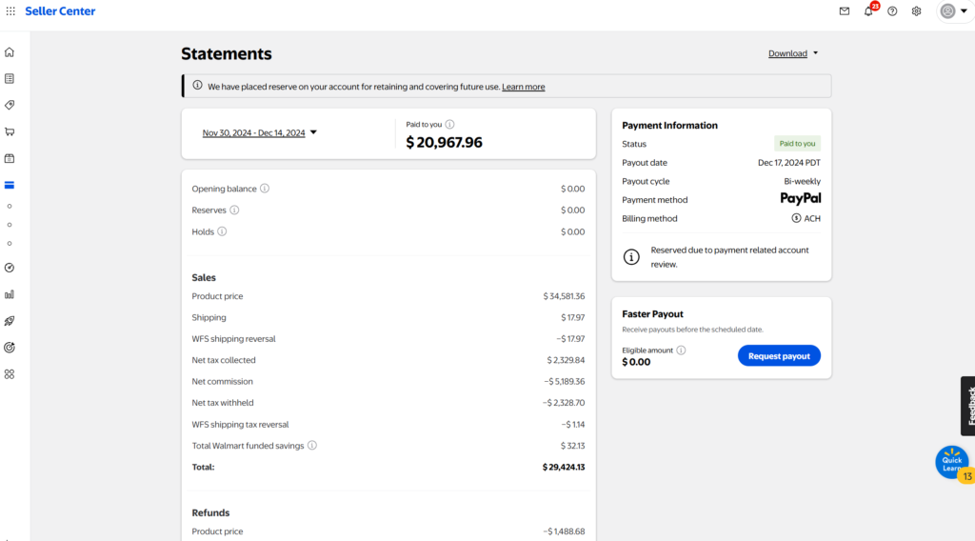Select the highlighted payments item in sidebar
The width and height of the screenshot is (975, 541).
tap(10, 185)
